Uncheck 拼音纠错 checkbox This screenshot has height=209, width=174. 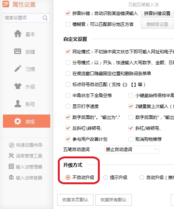click(68, 13)
